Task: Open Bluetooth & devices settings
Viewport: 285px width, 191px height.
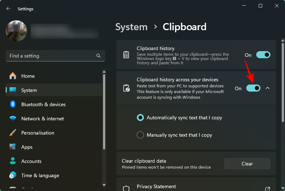Action: (54, 104)
